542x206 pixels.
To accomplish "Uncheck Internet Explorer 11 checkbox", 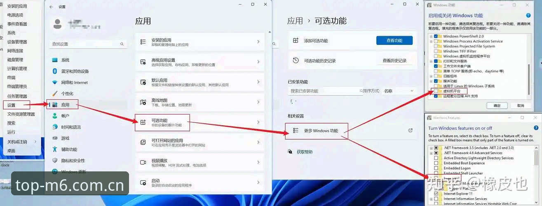I will point(436,194).
